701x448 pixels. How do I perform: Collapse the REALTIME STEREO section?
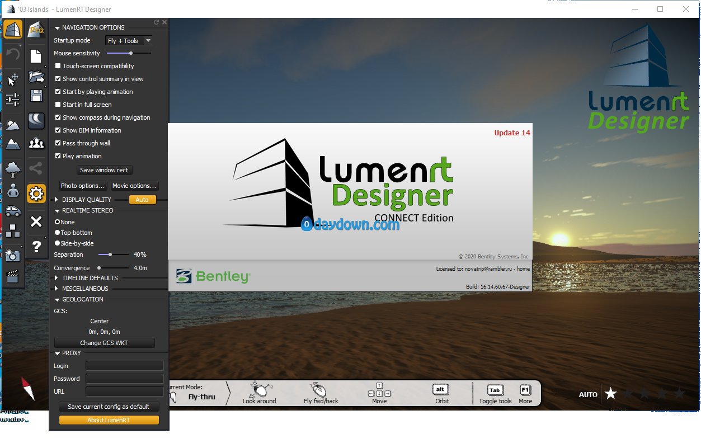(x=57, y=211)
